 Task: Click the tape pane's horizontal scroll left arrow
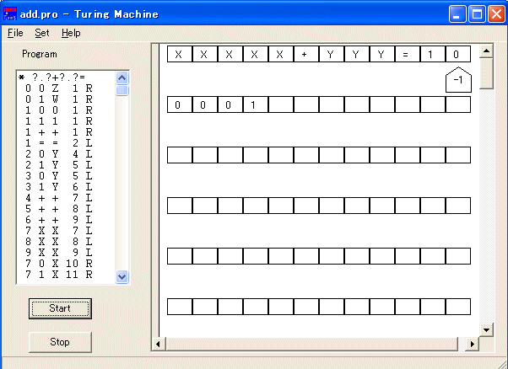[x=158, y=344]
